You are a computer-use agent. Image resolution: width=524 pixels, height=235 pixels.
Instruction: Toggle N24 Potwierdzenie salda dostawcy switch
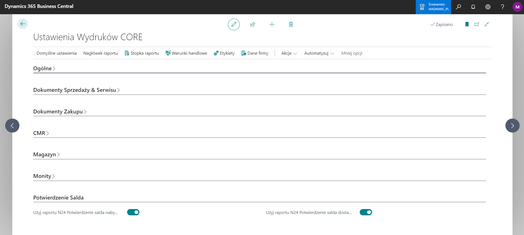[366, 212]
